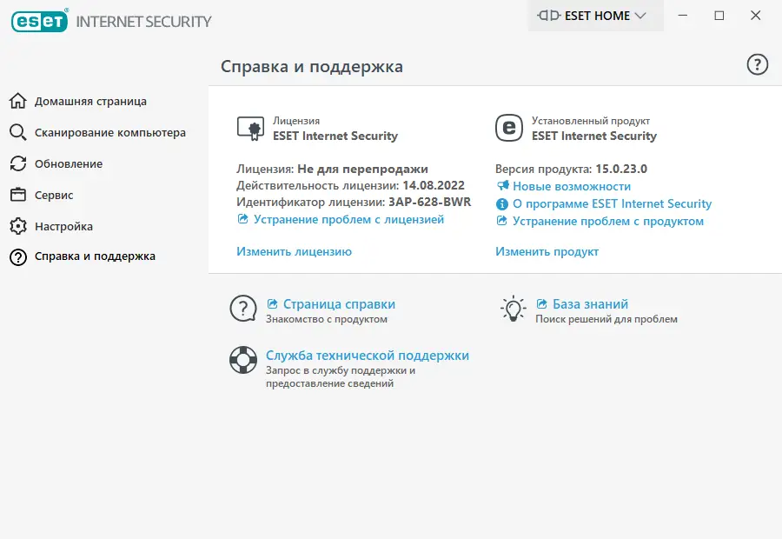Image resolution: width=782 pixels, height=539 pixels.
Task: Click the home house icon in sidebar
Action: pyautogui.click(x=18, y=101)
